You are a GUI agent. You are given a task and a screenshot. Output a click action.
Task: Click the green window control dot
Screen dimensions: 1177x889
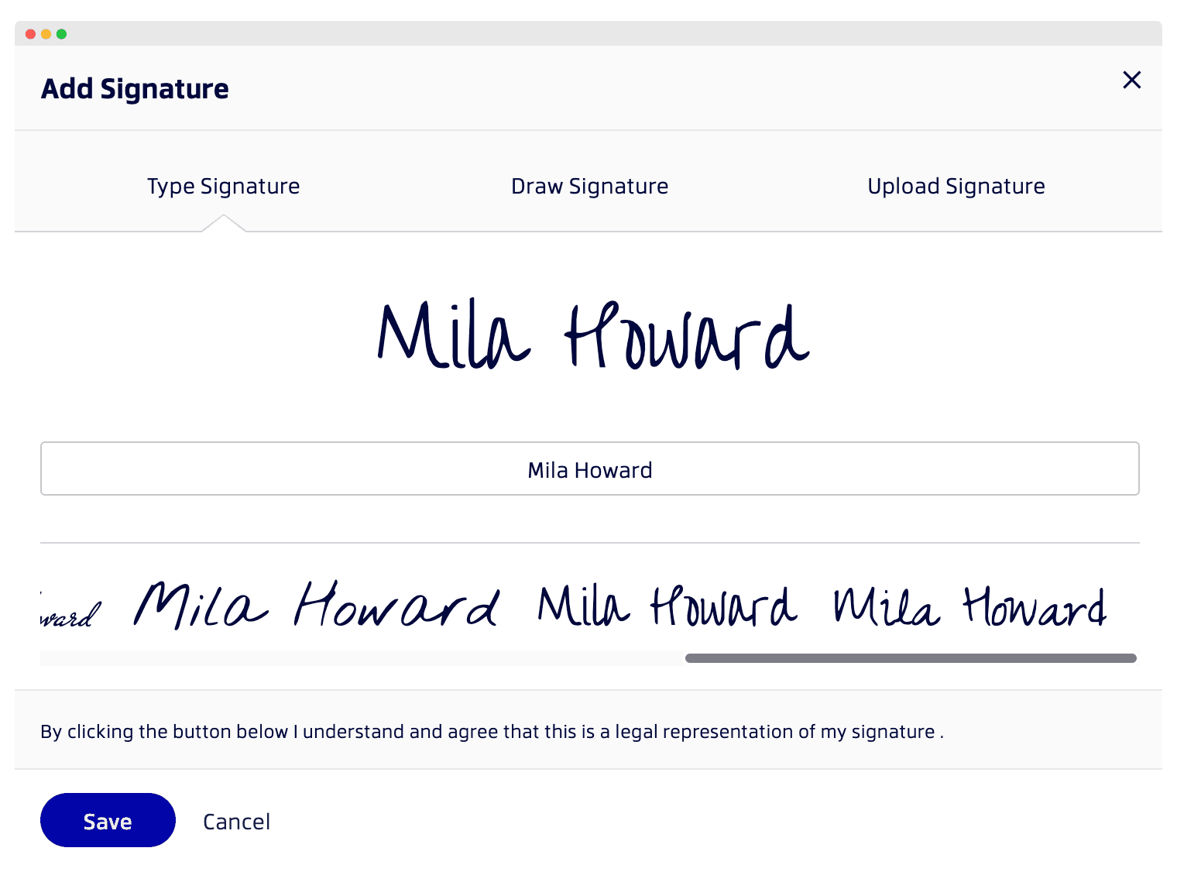tap(62, 33)
